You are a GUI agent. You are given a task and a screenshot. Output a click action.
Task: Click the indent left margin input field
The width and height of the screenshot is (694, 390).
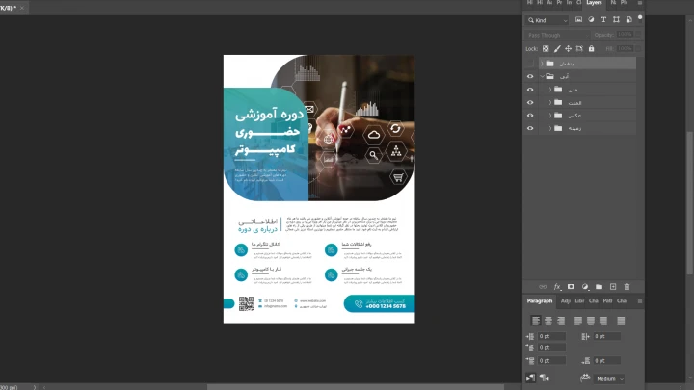tap(550, 336)
